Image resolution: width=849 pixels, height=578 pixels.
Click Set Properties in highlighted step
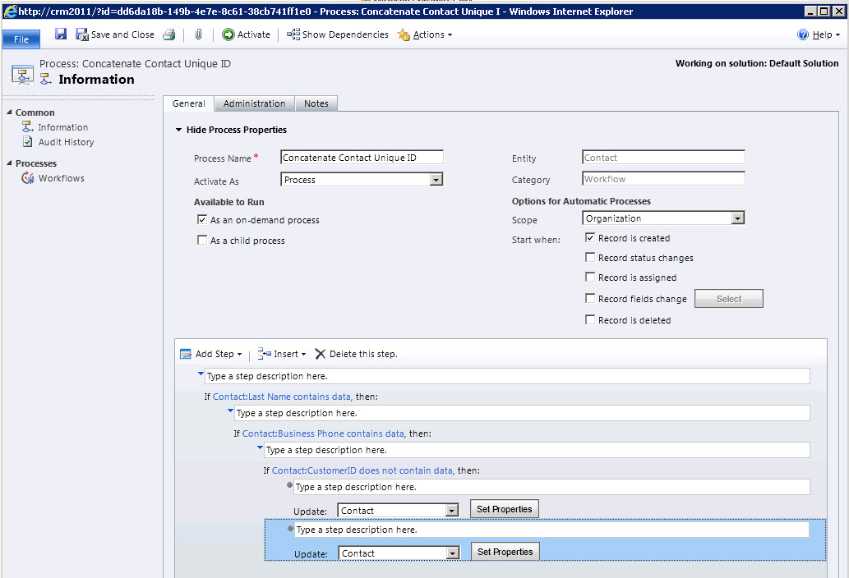pyautogui.click(x=505, y=552)
